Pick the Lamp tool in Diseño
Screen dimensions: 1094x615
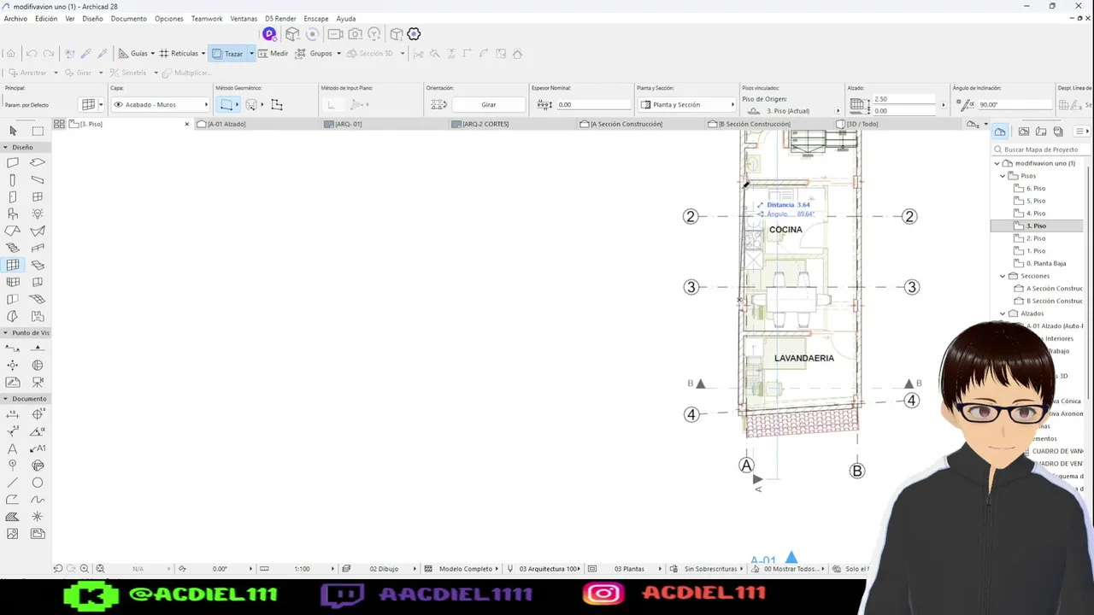coord(38,214)
